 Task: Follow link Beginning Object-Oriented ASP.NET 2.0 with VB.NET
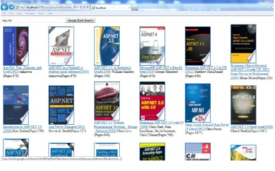coord(250,72)
